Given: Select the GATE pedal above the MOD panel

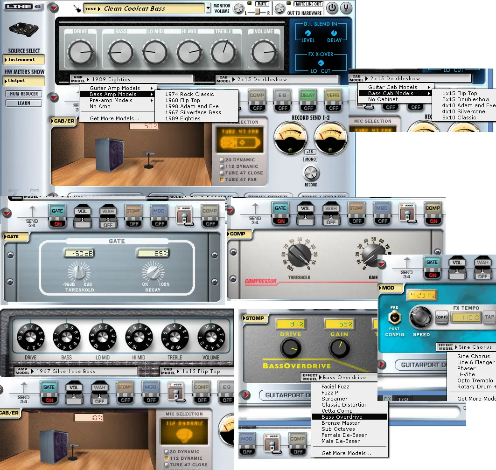Looking at the screenshot, I should [432, 268].
